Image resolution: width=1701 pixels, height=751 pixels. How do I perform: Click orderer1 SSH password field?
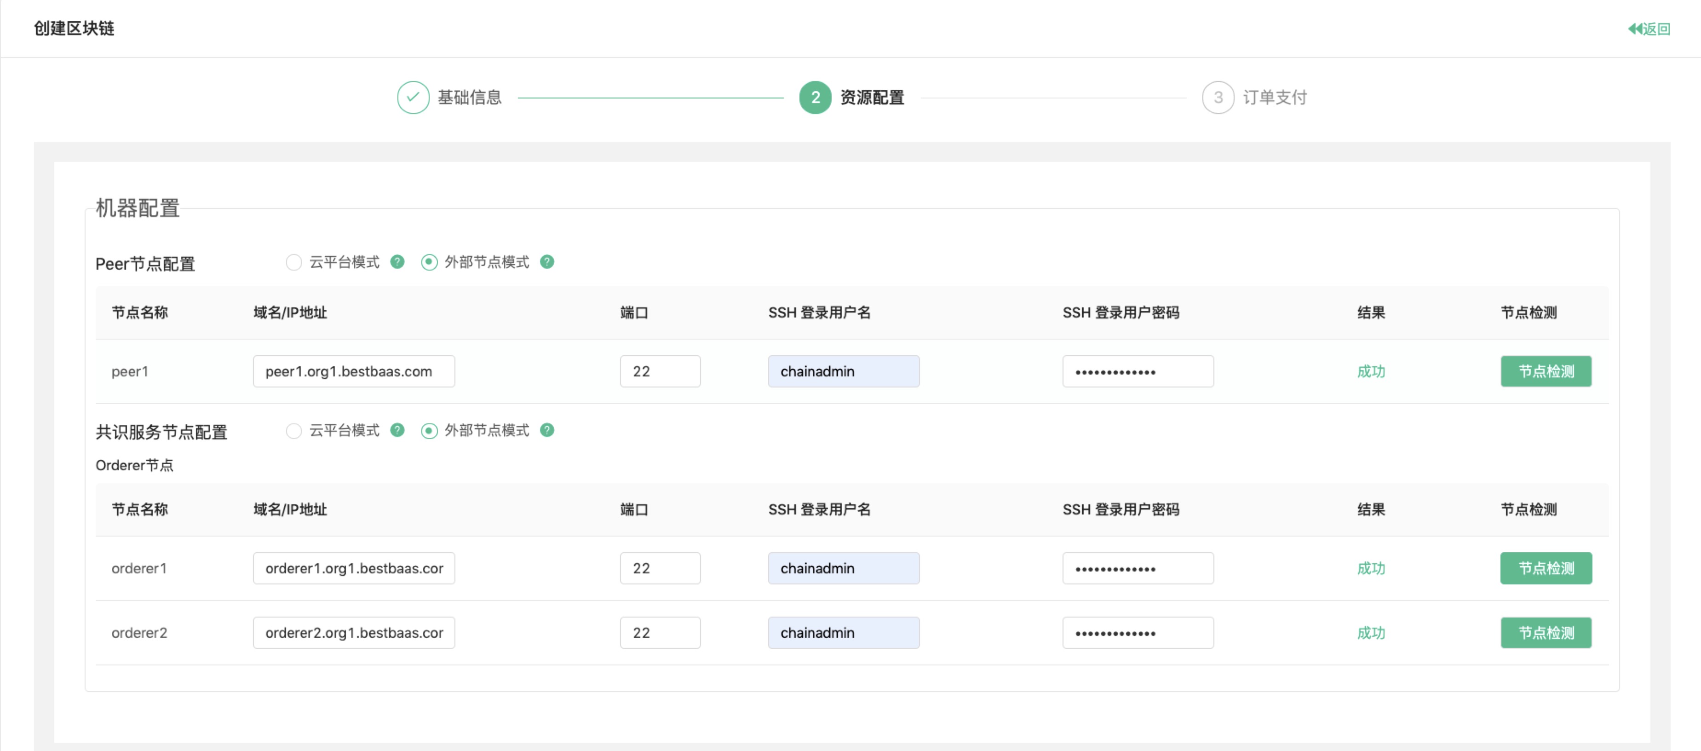(1138, 568)
